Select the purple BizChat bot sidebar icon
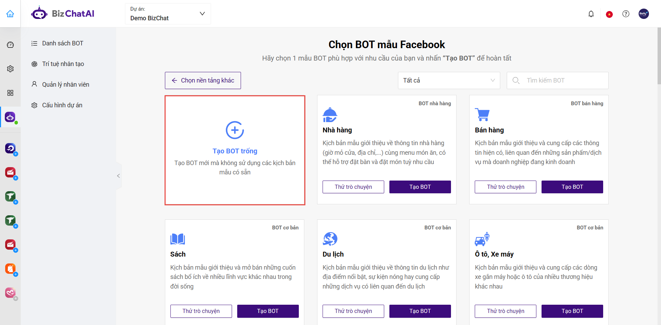This screenshot has width=661, height=325. tap(10, 117)
